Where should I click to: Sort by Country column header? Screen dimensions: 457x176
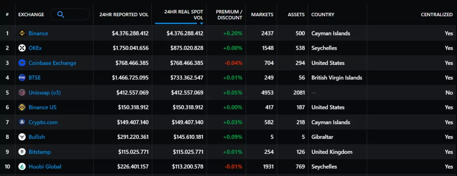[323, 15]
